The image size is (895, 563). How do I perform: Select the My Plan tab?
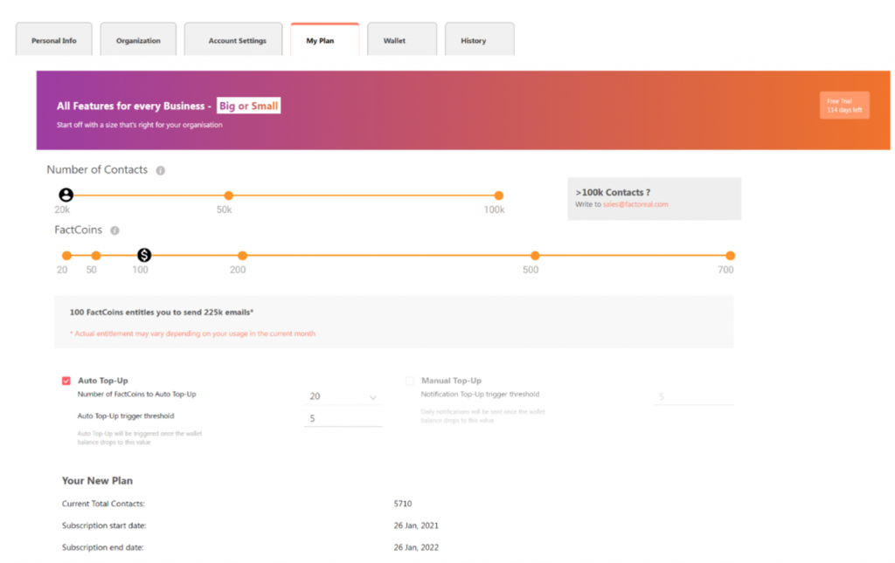320,40
